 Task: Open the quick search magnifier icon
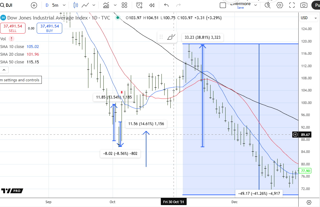[268, 5]
